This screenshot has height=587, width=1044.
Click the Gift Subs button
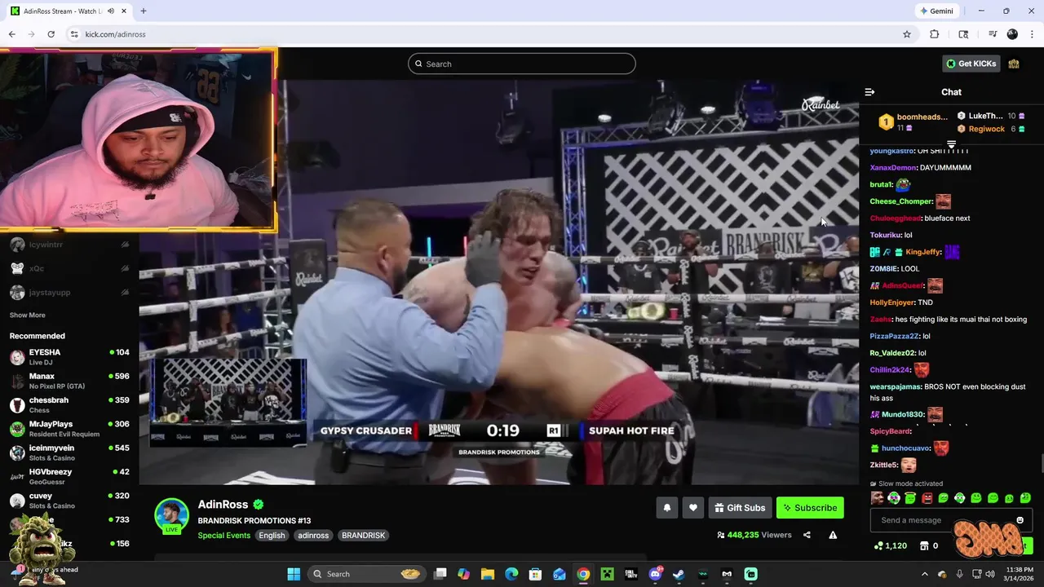pyautogui.click(x=740, y=508)
